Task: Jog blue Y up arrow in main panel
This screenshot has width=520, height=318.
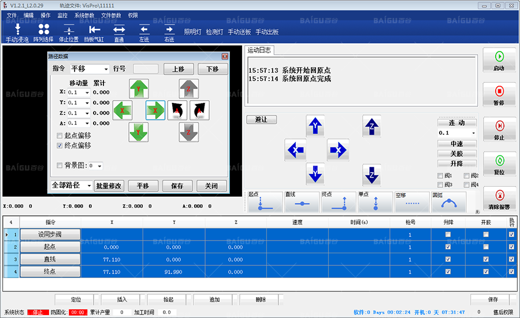Action: (x=315, y=126)
